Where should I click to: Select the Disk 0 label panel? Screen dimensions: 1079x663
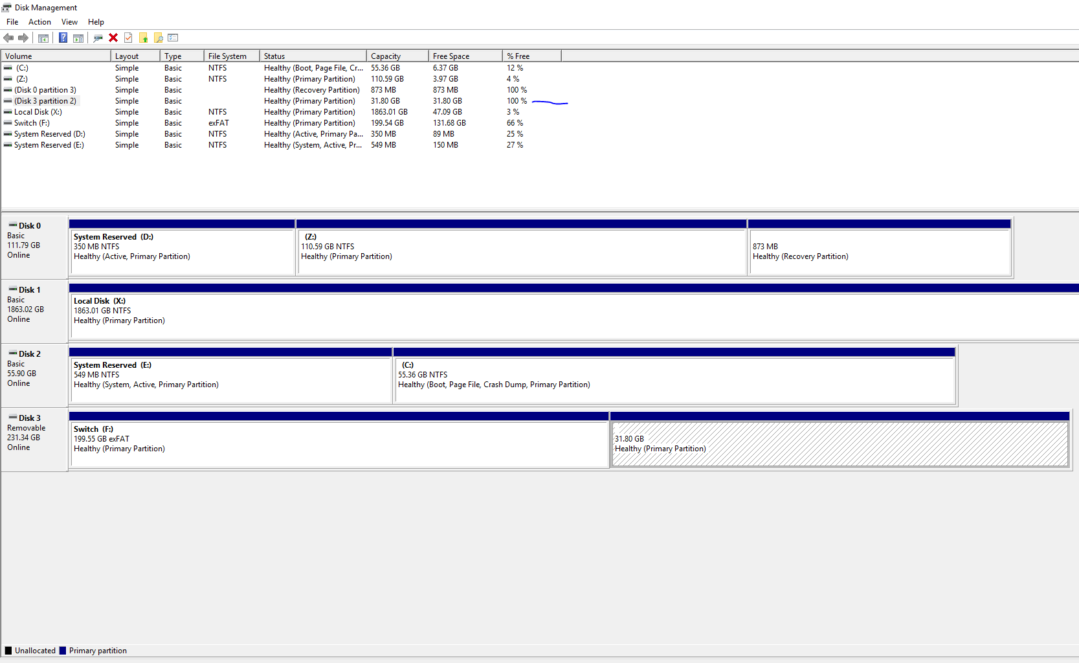[35, 247]
